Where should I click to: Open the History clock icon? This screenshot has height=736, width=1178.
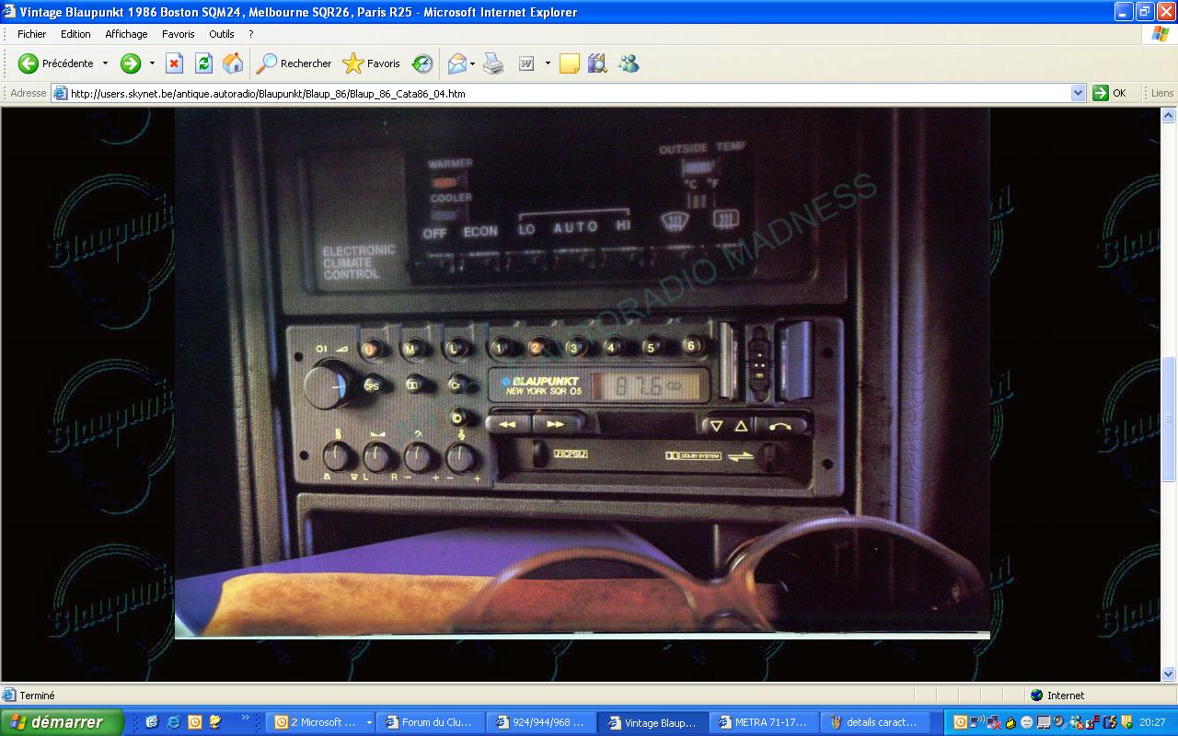tap(422, 63)
